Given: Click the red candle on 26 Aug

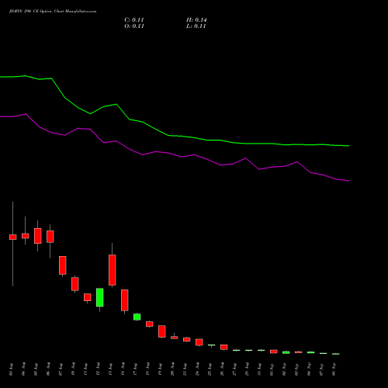Looking at the screenshot, I should [x=224, y=347].
